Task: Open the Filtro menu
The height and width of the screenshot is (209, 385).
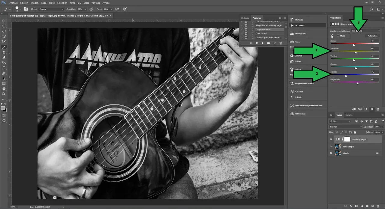Action: 73,3
